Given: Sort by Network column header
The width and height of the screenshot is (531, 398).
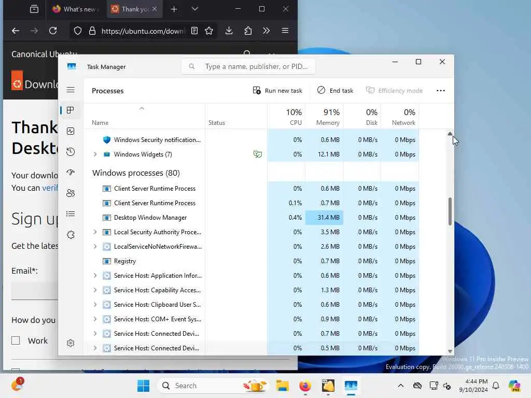Looking at the screenshot, I should [400, 117].
